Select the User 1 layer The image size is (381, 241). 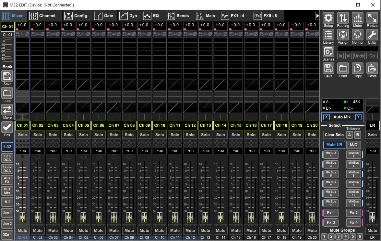click(x=7, y=213)
